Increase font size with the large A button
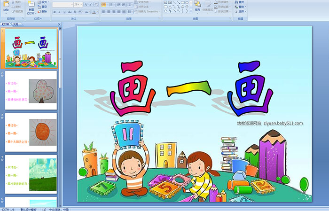This screenshot has height=211, width=329. pyautogui.click(x=86, y=5)
